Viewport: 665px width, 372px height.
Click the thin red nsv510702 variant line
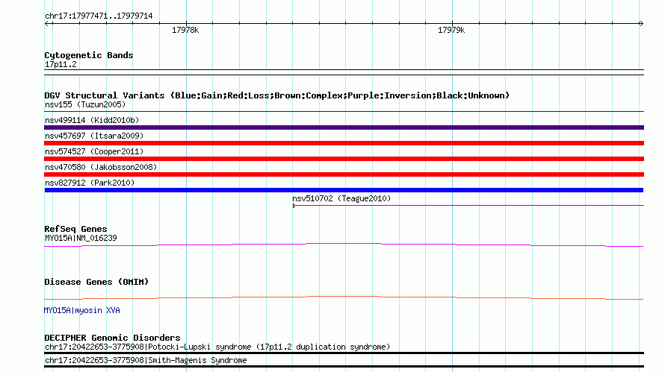pyautogui.click(x=468, y=206)
